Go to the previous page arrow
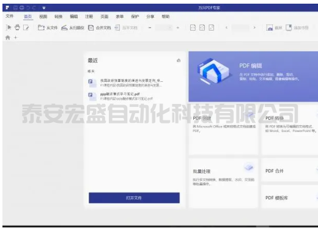The height and width of the screenshot is (228, 318). (x=226, y=28)
